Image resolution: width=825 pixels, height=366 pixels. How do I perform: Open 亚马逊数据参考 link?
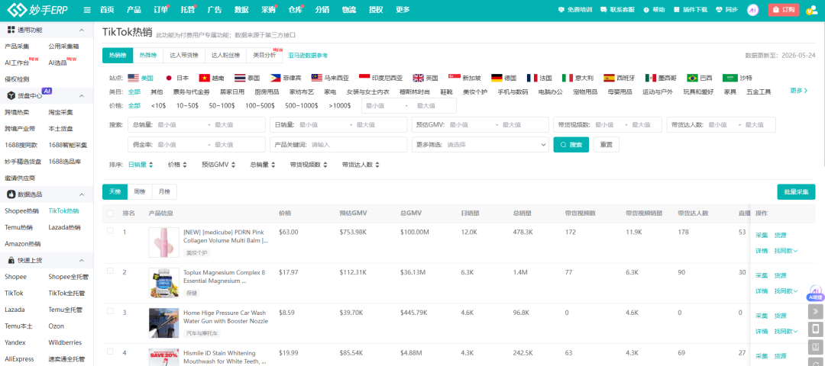[308, 55]
